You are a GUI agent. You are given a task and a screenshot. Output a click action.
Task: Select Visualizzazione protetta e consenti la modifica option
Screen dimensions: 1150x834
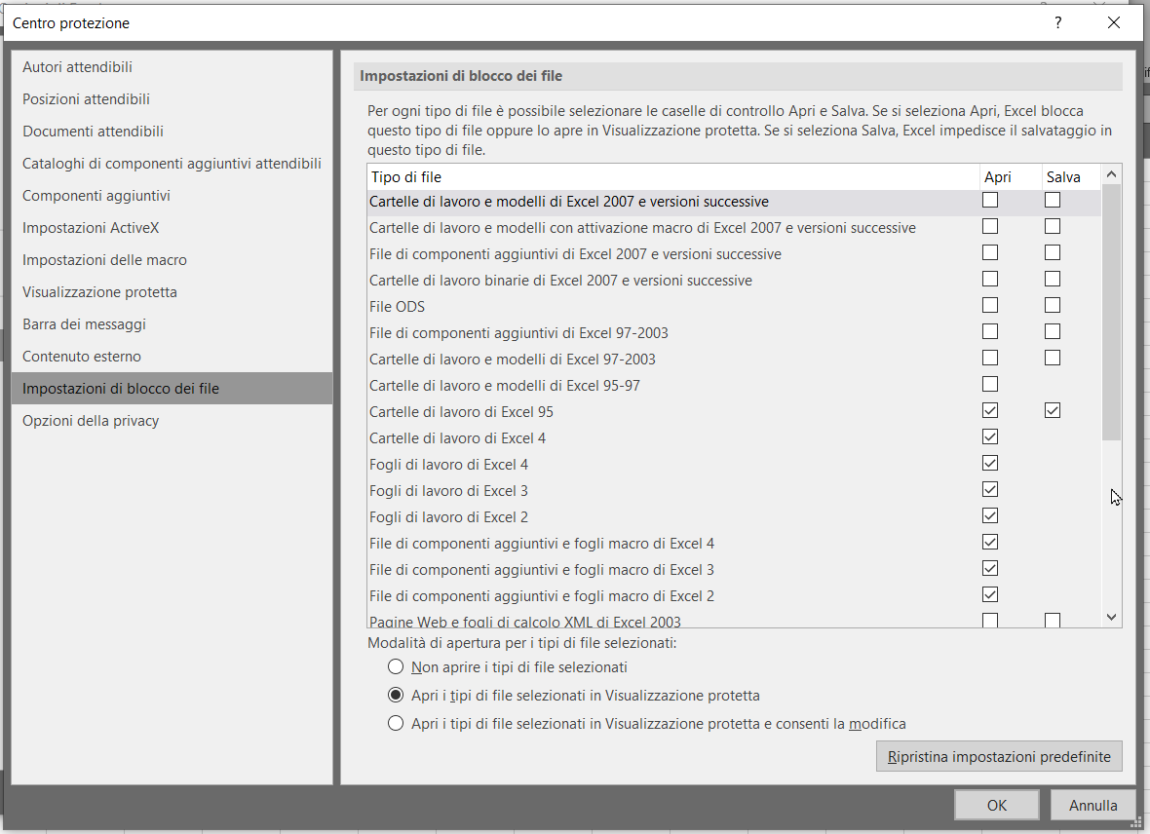tap(396, 723)
